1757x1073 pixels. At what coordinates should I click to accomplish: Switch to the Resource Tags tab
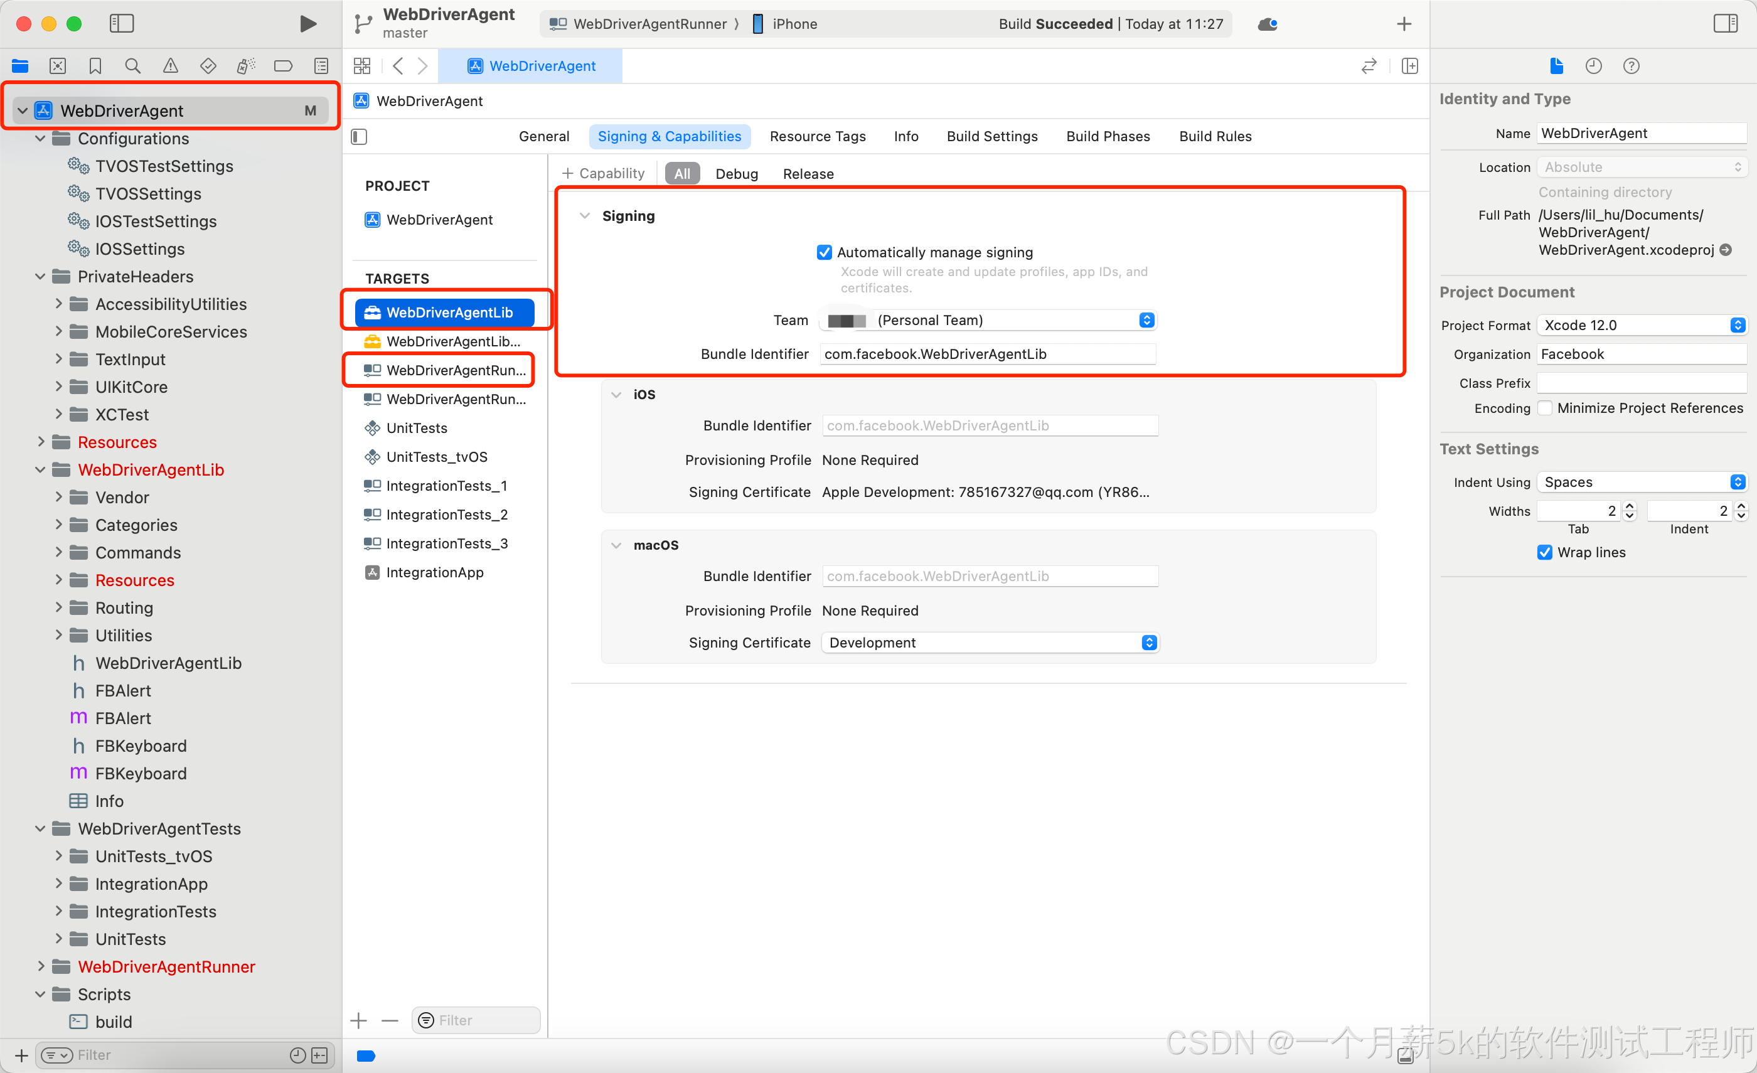click(818, 136)
